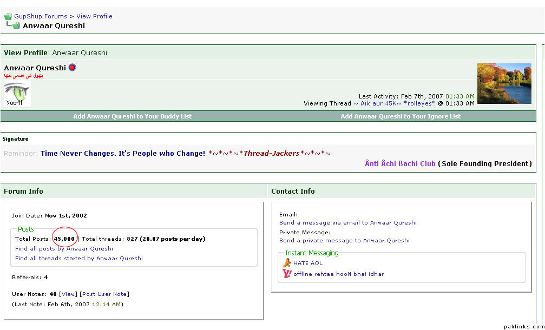The width and height of the screenshot is (545, 330).
Task: Find all posts by Anwaar Qureshi
Action: pos(64,249)
